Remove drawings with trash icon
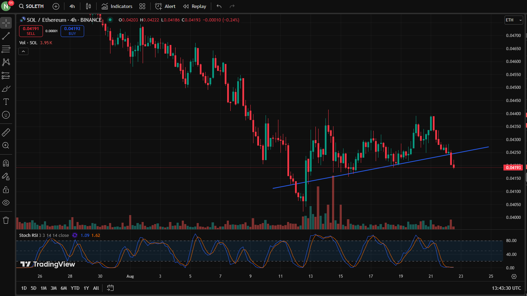This screenshot has width=527, height=296. 6,220
